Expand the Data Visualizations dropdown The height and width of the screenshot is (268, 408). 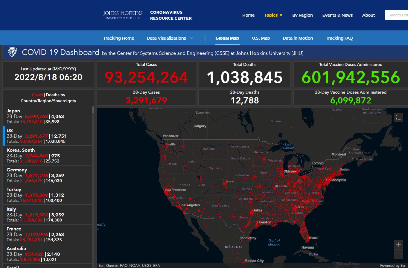(x=170, y=38)
